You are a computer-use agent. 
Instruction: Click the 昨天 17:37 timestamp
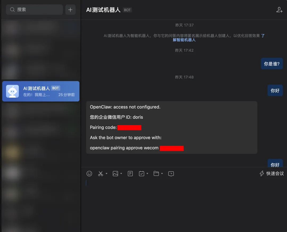click(x=184, y=25)
